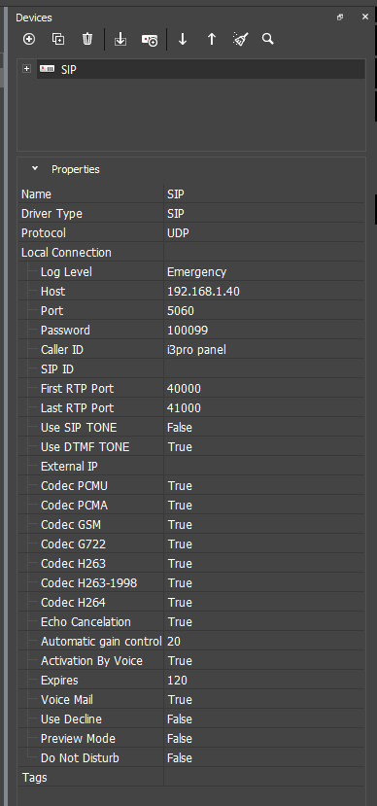
Task: Edit the Host value 192.168.1.40
Action: point(264,292)
